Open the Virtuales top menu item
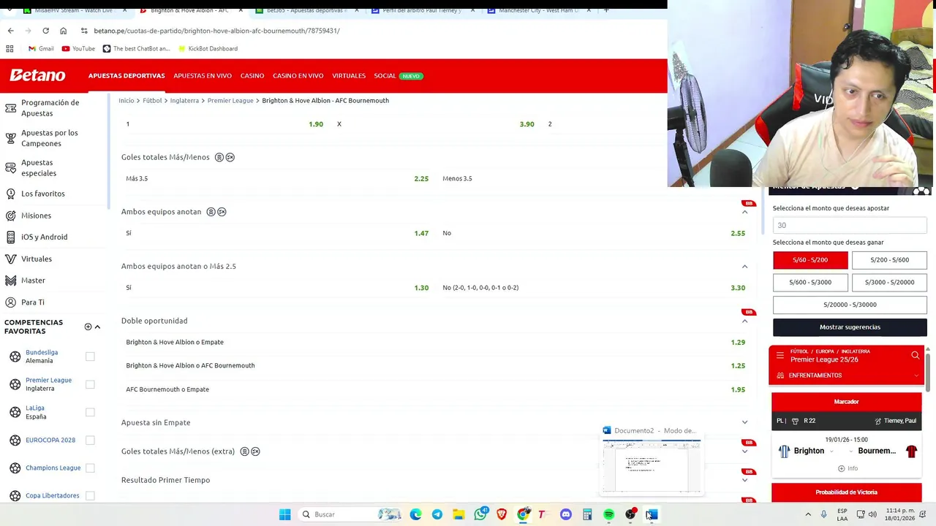 coord(349,76)
